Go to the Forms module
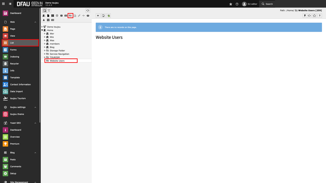The width and height of the screenshot is (326, 183). click(13, 50)
